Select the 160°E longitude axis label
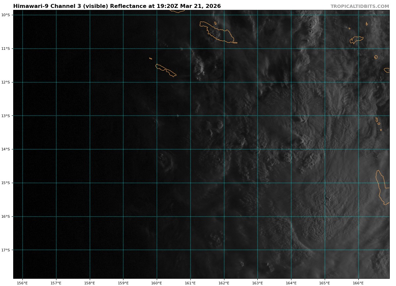The width and height of the screenshot is (396, 286). (157, 283)
